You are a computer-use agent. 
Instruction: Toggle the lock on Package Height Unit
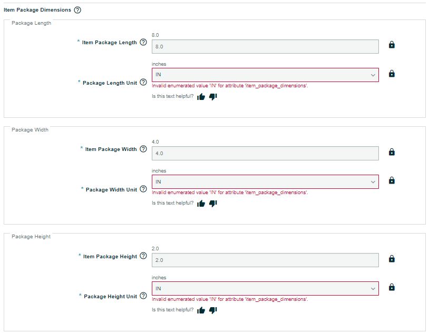coord(392,287)
